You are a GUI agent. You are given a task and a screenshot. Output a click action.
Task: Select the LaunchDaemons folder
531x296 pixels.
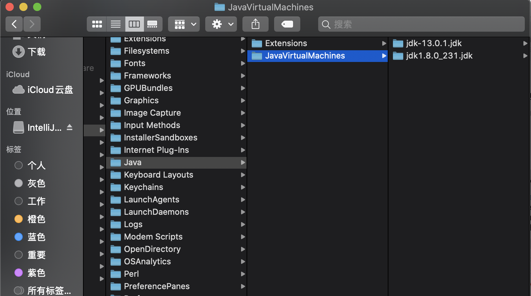point(176,212)
